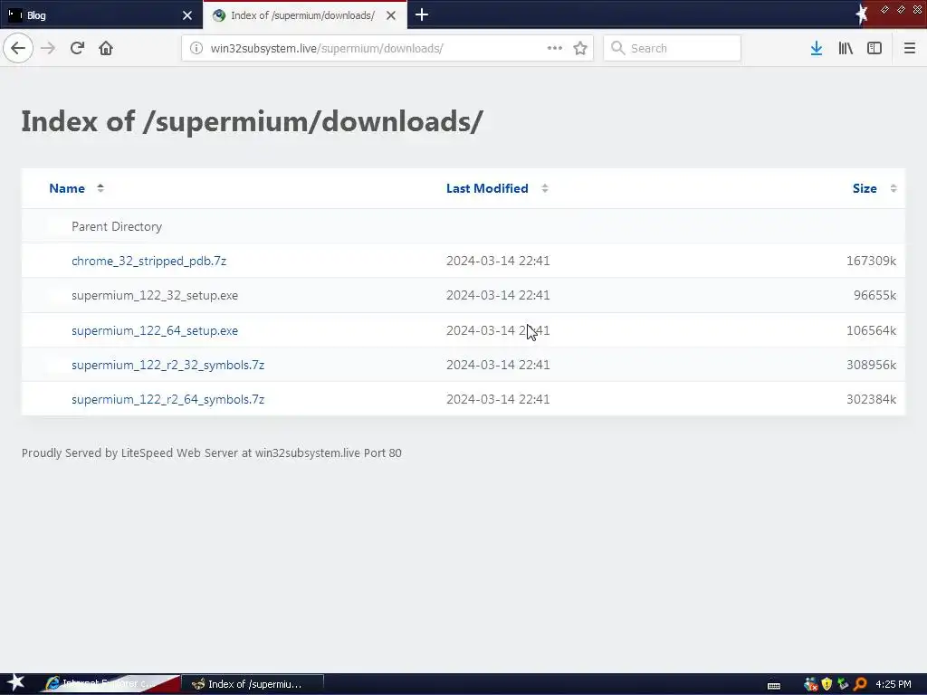The image size is (927, 695).
Task: Open the Start menu star button
Action: click(x=16, y=683)
